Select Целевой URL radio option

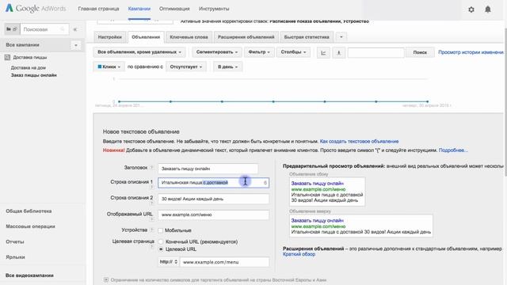pos(161,249)
